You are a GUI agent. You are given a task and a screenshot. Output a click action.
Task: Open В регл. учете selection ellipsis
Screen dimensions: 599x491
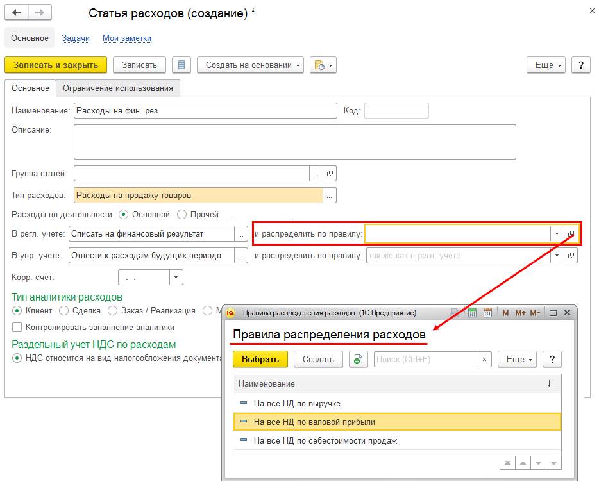240,234
